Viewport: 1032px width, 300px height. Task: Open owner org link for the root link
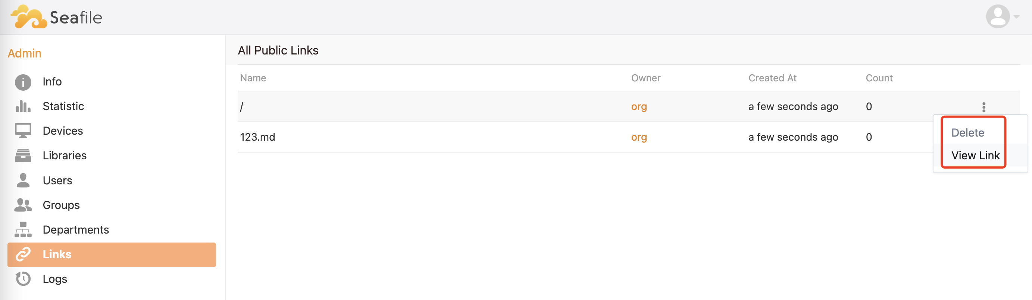coord(639,107)
